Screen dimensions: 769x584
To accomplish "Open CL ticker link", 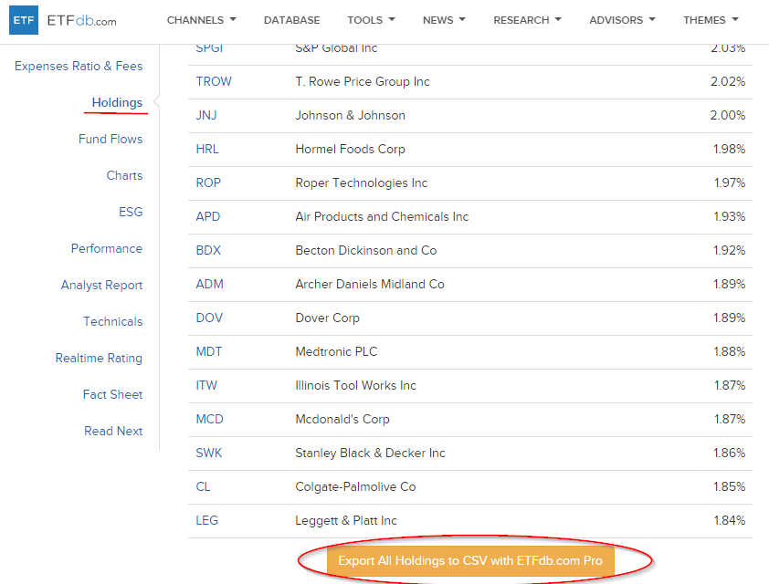I will 203,487.
